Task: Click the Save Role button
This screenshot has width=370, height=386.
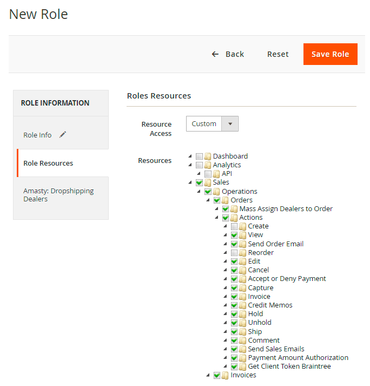Action: (330, 54)
